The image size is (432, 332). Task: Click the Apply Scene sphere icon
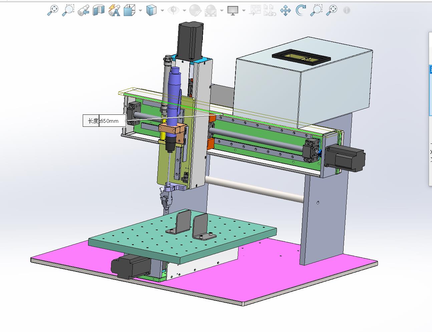coord(210,10)
